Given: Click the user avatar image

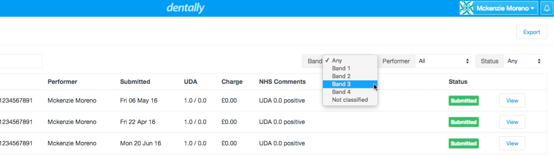Looking at the screenshot, I should click(x=466, y=8).
